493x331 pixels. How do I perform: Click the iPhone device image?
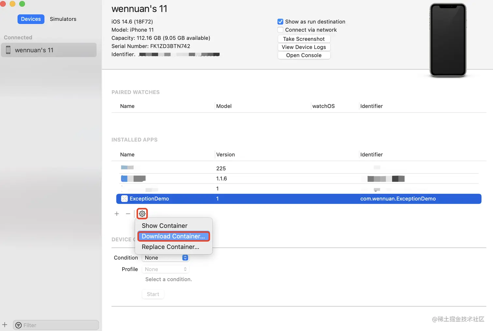click(x=448, y=40)
